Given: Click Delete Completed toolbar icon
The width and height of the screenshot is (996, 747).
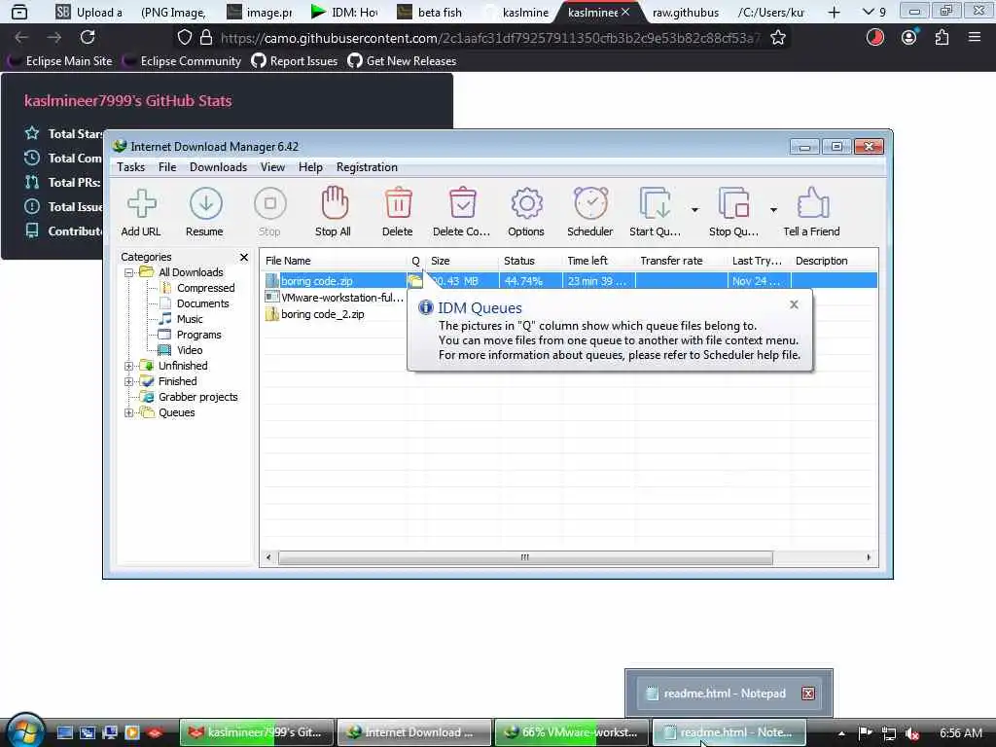Looking at the screenshot, I should click(462, 212).
